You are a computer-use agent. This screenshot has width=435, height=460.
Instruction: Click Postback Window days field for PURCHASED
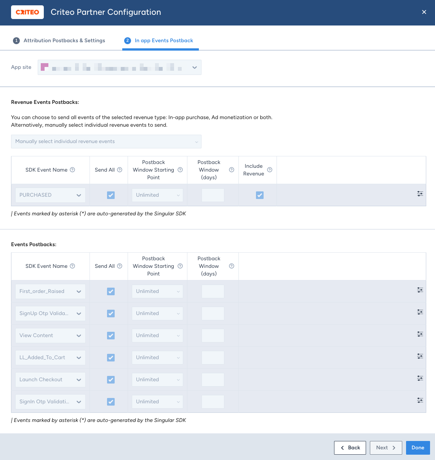point(213,195)
